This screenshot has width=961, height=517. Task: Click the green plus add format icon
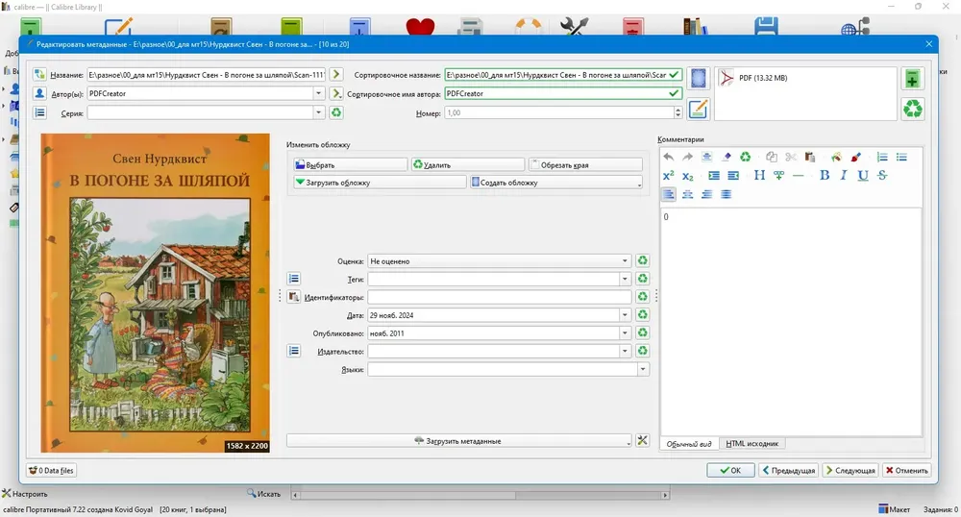point(913,79)
